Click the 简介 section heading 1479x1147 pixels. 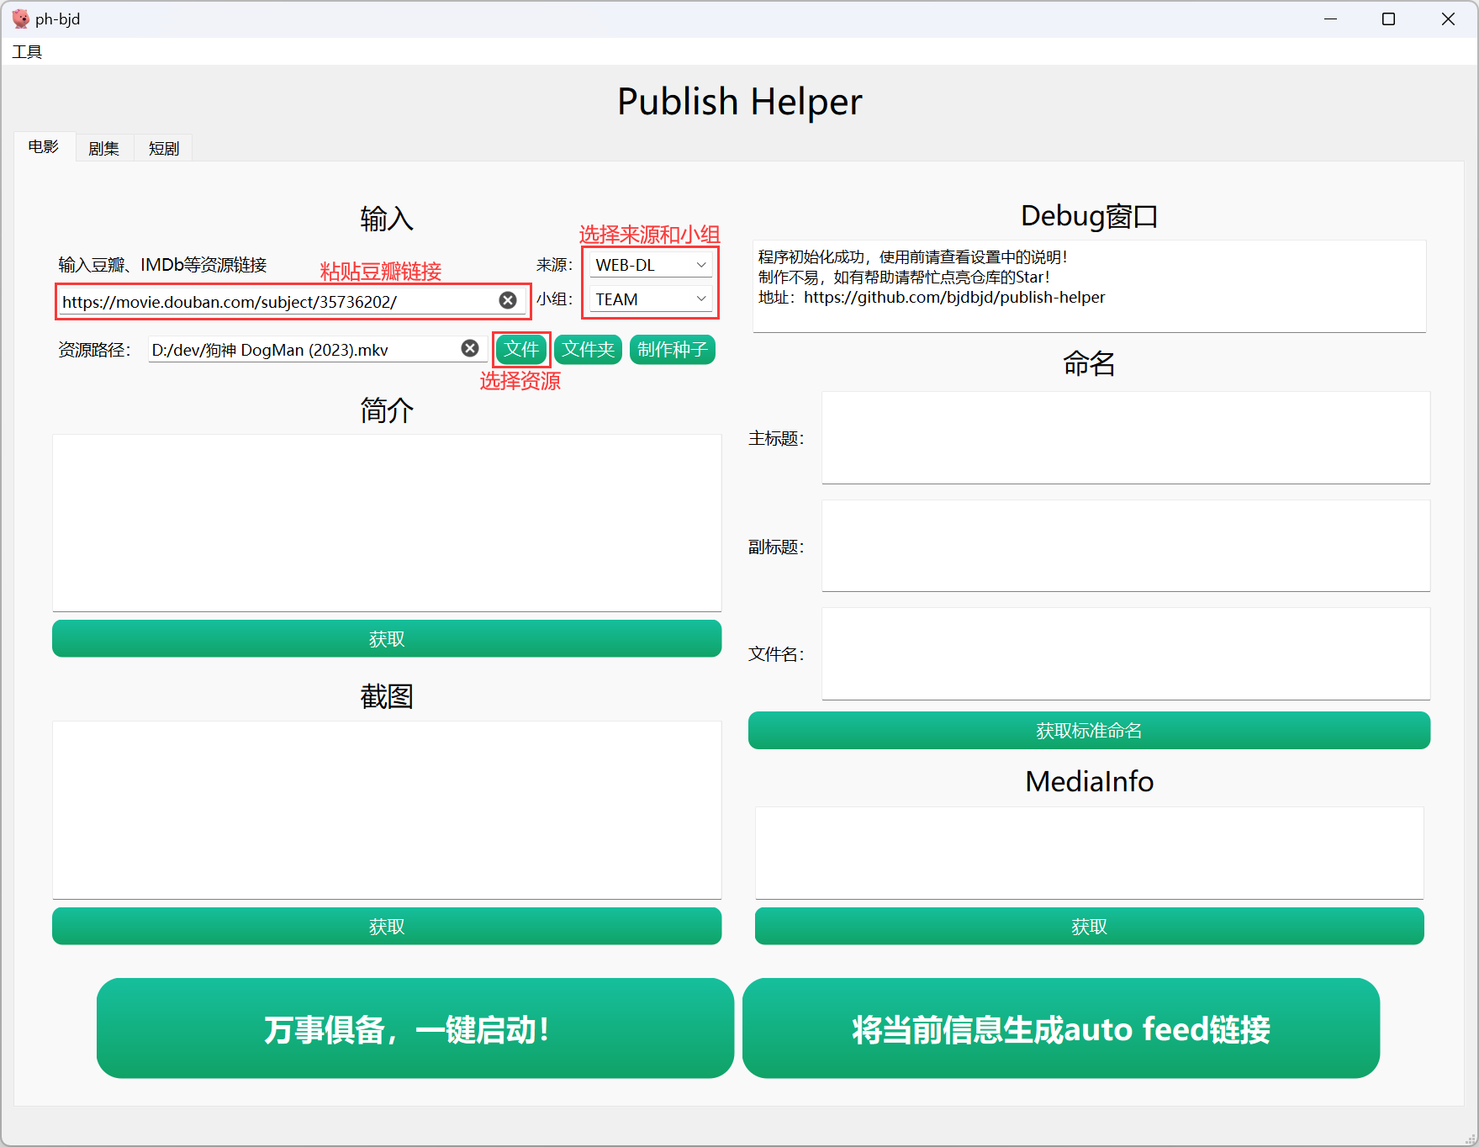point(387,410)
